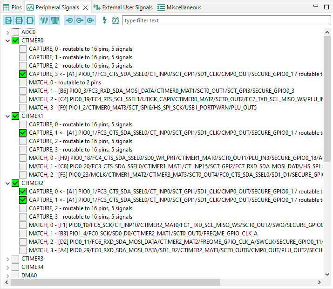Maximize the view panel
Viewport: 333px width, 289px height.
pos(326,7)
